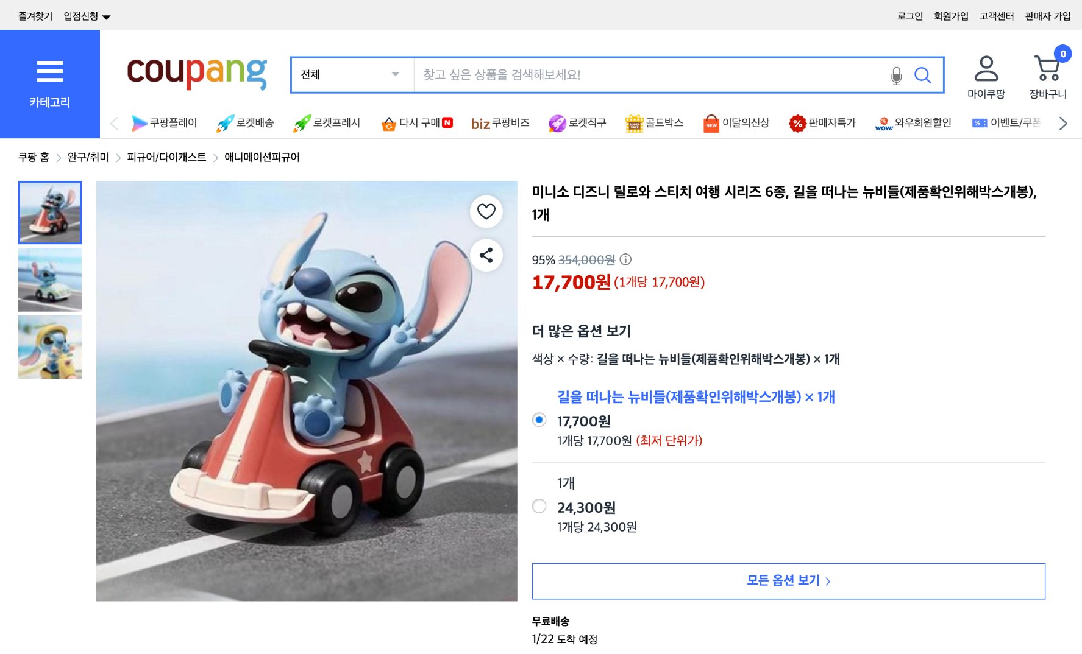The height and width of the screenshot is (654, 1082).
Task: Select the second product thumbnail
Action: (50, 280)
